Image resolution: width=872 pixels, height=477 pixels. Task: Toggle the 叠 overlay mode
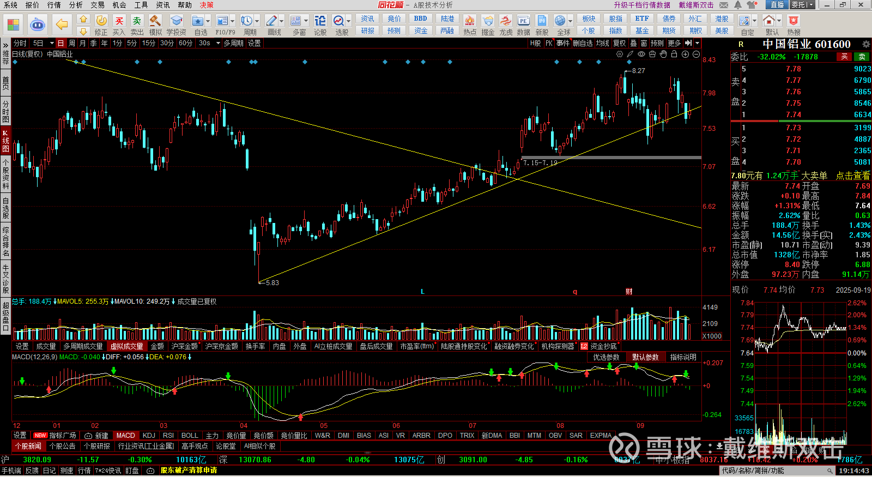coord(633,43)
